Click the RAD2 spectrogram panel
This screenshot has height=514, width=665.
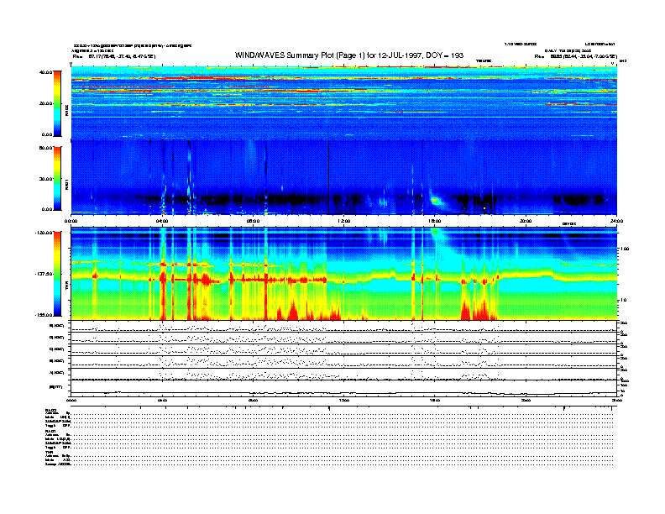[344, 102]
